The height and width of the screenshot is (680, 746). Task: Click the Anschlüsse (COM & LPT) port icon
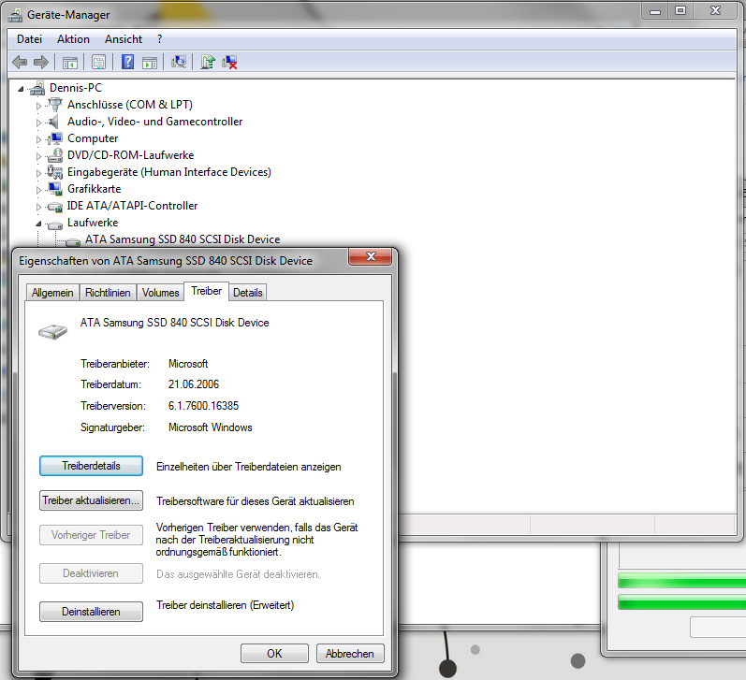click(55, 105)
